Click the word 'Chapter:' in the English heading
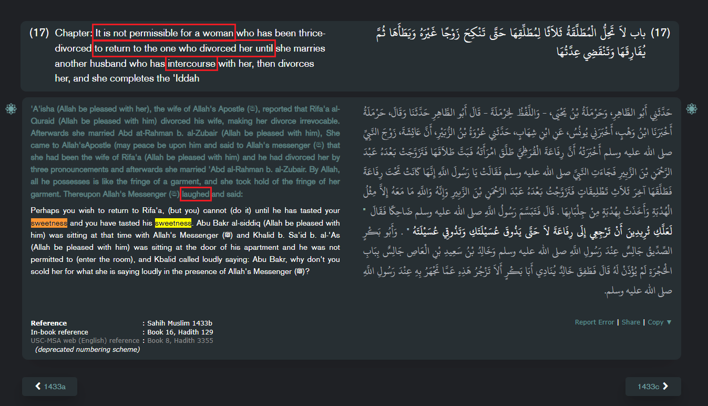This screenshot has width=708, height=406. [x=74, y=33]
